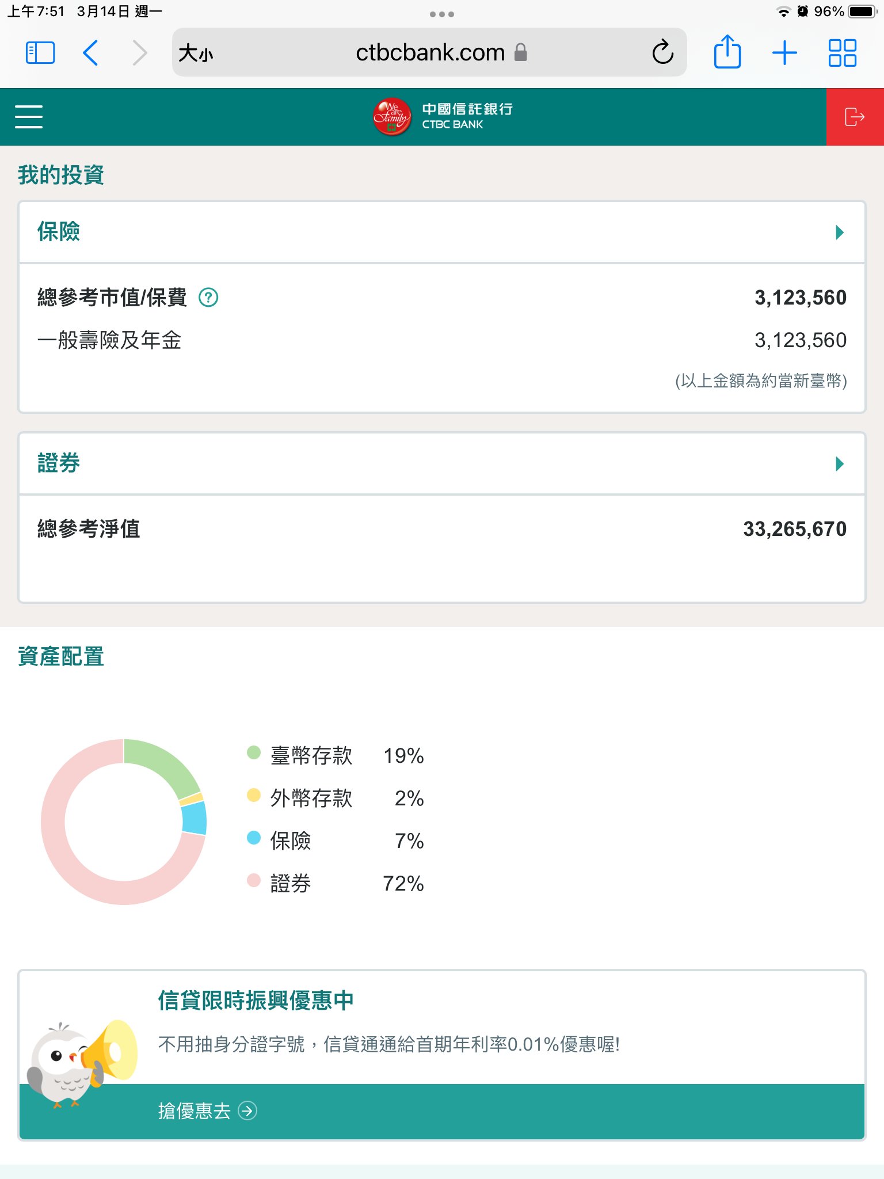This screenshot has height=1179, width=884.
Task: Select the green 臺幣存款 legend dot
Action: click(254, 752)
